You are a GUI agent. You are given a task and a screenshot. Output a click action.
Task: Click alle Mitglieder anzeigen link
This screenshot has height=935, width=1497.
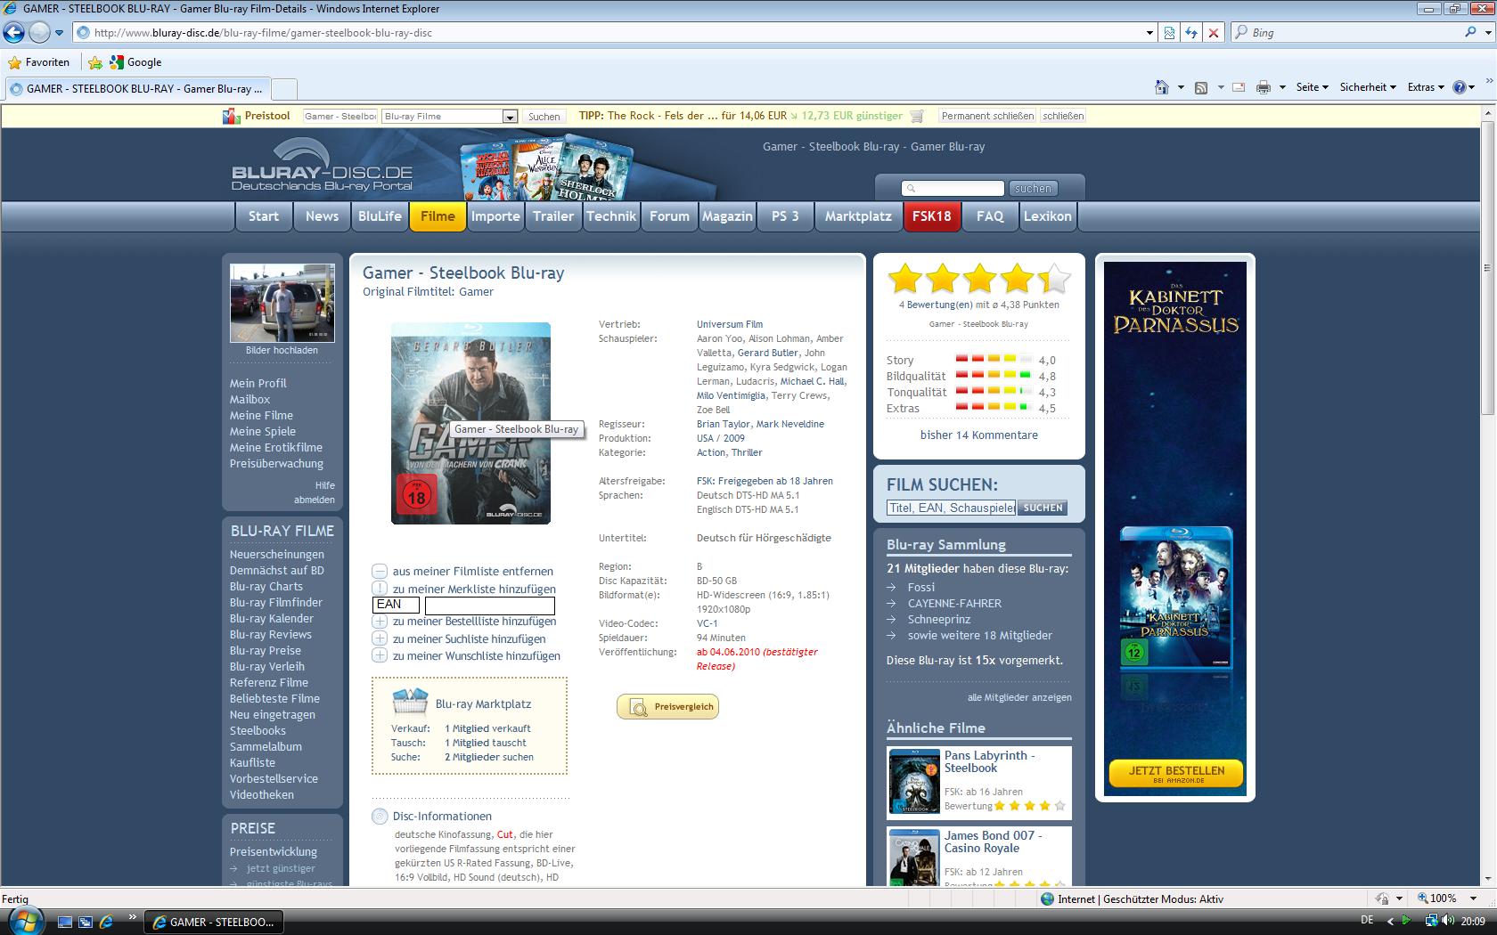tap(1019, 697)
